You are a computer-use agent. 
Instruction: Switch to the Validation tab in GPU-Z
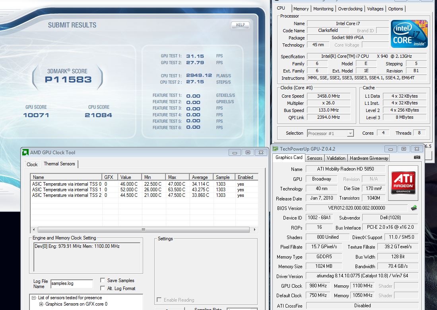336,158
